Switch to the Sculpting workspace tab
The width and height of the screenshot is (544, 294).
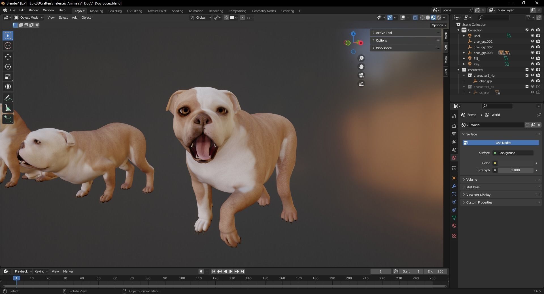115,11
